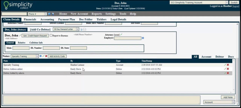This screenshot has width=241, height=108.
Task: Click Gen. Credit Report Request button
Action: pos(35,36)
